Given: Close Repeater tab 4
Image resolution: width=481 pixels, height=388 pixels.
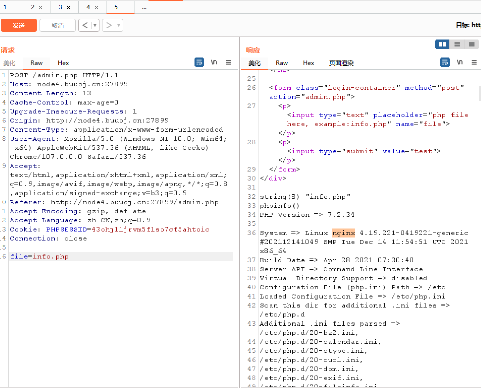Looking at the screenshot, I should point(96,8).
